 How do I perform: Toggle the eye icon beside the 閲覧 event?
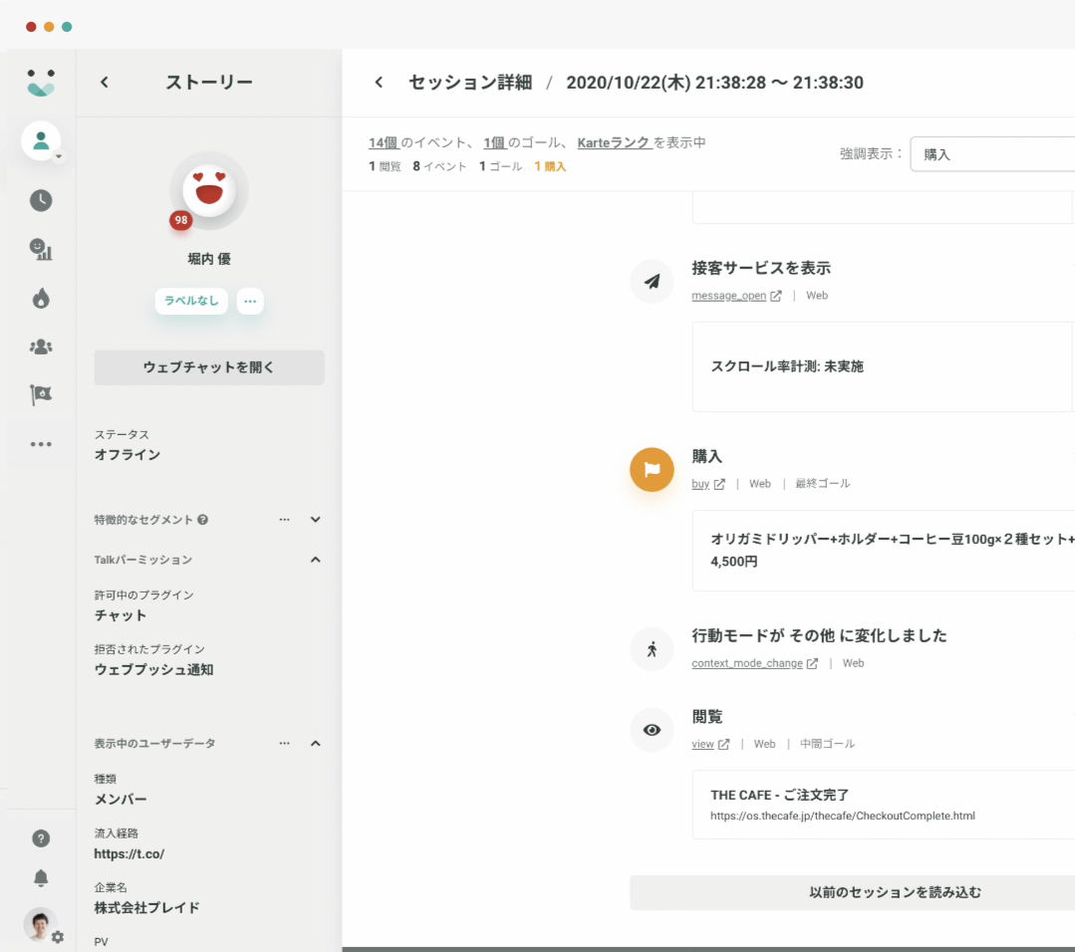pyautogui.click(x=652, y=730)
